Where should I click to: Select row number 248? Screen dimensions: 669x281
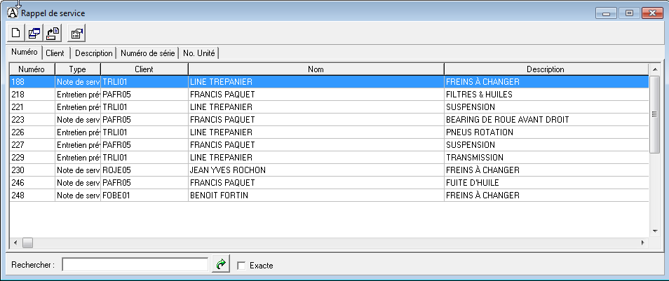click(329, 196)
